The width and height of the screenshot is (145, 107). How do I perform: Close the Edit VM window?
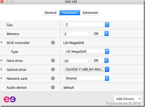(x=2, y=1)
